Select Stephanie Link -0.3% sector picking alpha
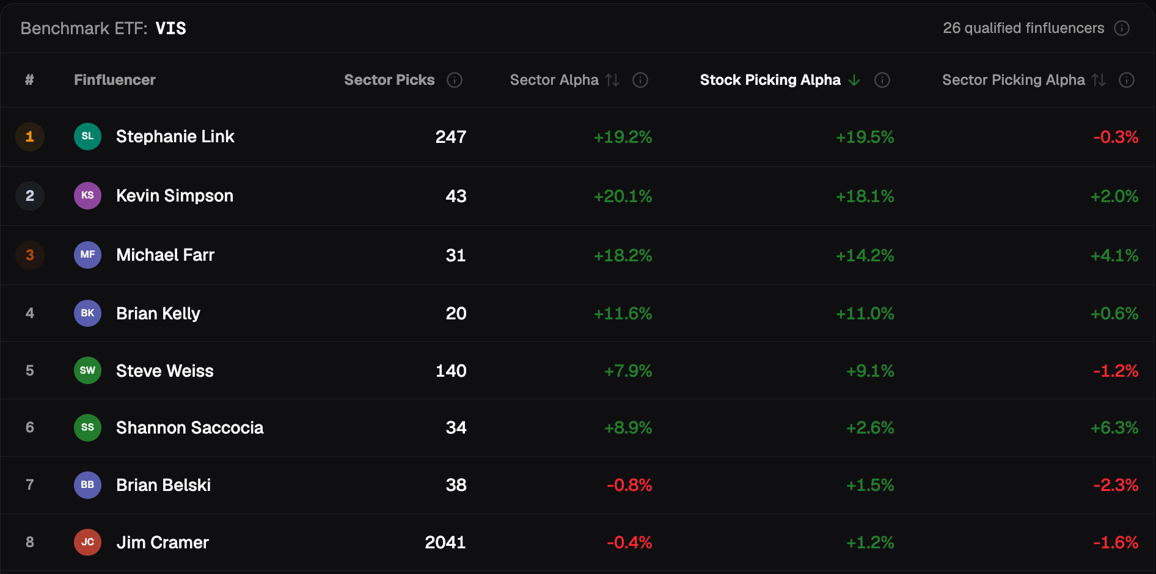This screenshot has width=1156, height=574. click(x=1116, y=137)
